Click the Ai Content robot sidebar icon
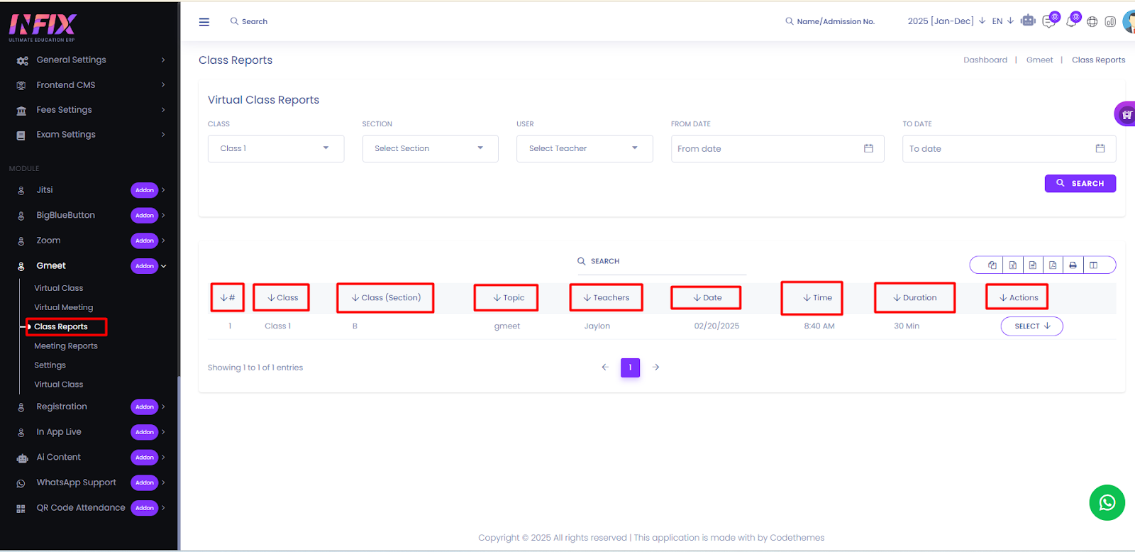This screenshot has height=552, width=1135. [22, 458]
